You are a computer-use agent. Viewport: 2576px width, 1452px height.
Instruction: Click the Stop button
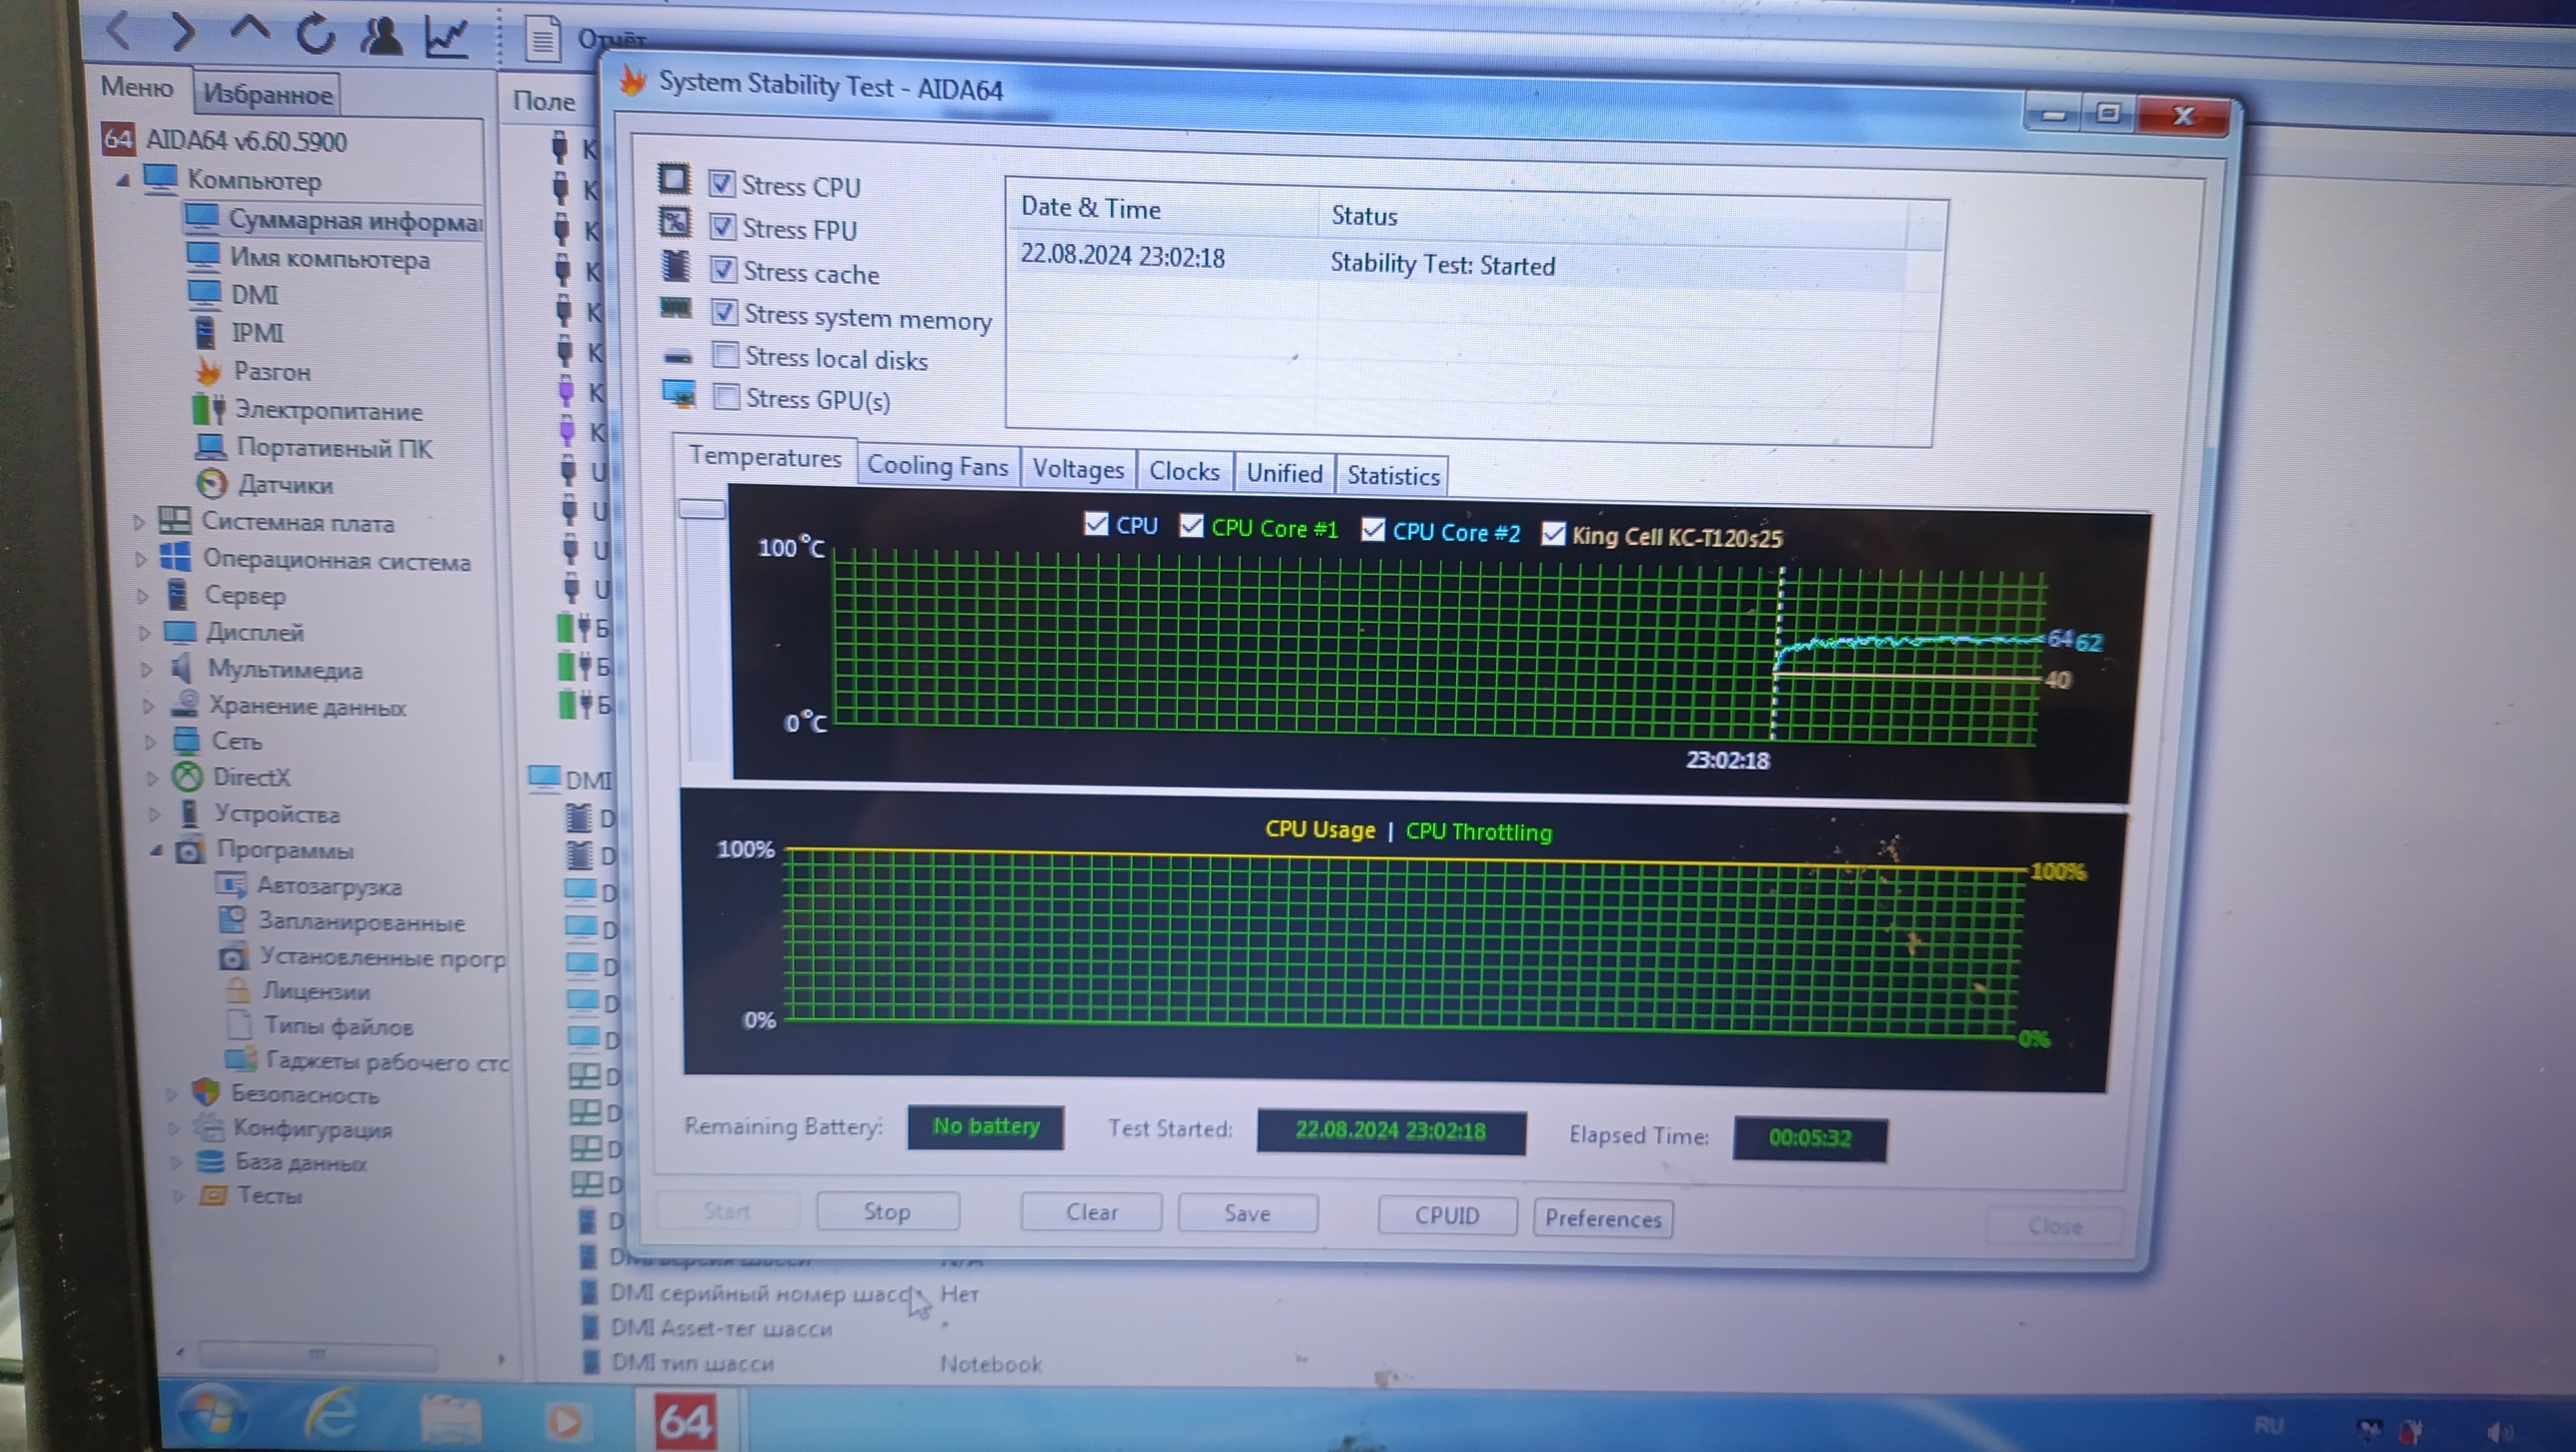(x=887, y=1211)
